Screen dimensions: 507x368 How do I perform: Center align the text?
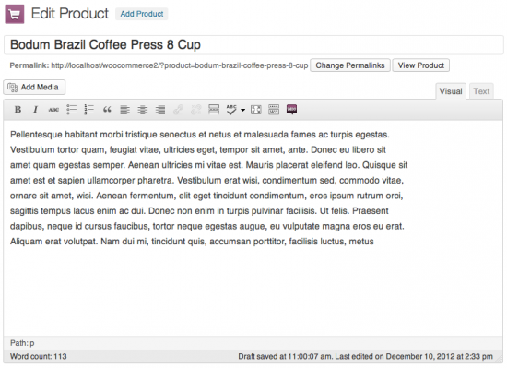tap(143, 110)
